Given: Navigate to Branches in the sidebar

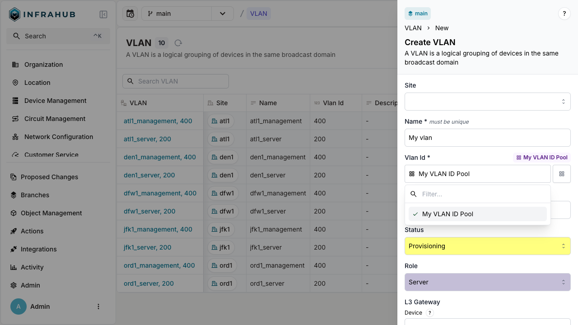Looking at the screenshot, I should pos(35,195).
